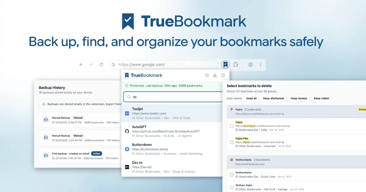Open the browser three-dot menu
This screenshot has height=192, width=366.
[x=260, y=65]
